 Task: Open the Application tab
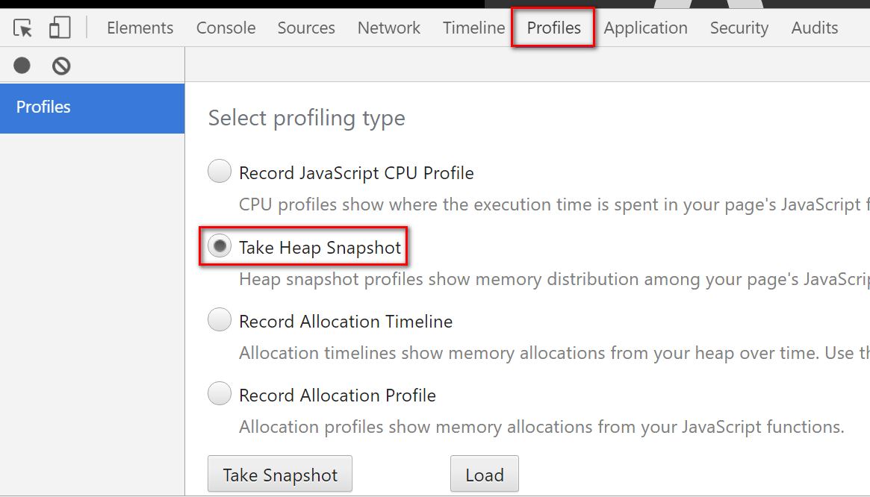click(x=645, y=28)
